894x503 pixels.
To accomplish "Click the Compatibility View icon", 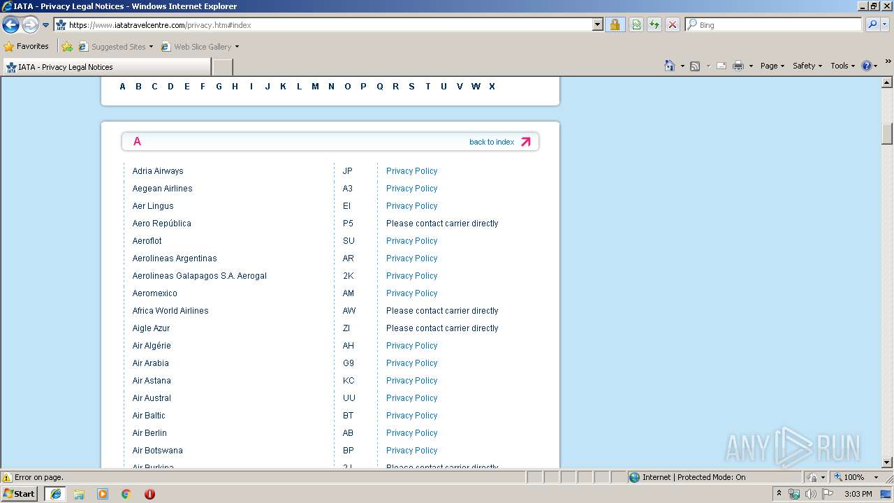I will (636, 24).
